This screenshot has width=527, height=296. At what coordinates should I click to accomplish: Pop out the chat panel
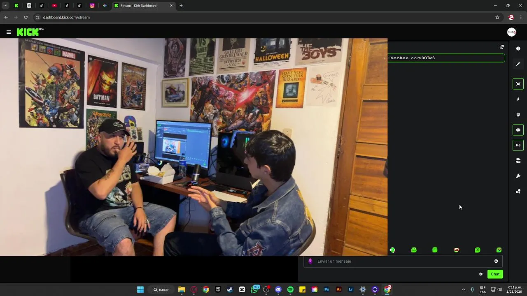501,47
